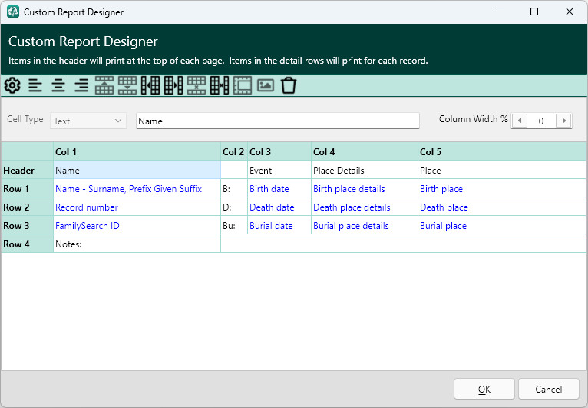Screen dimensions: 588x408
Task: Select the Col 4 column header
Action: [365, 151]
